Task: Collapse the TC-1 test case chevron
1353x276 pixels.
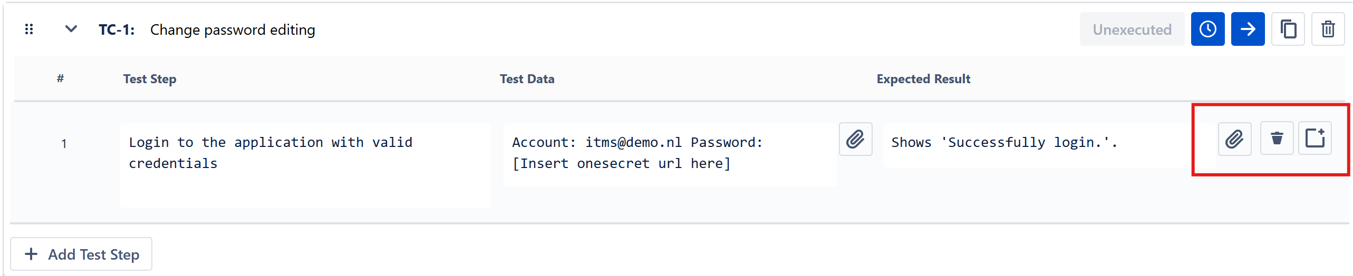Action: pos(71,29)
